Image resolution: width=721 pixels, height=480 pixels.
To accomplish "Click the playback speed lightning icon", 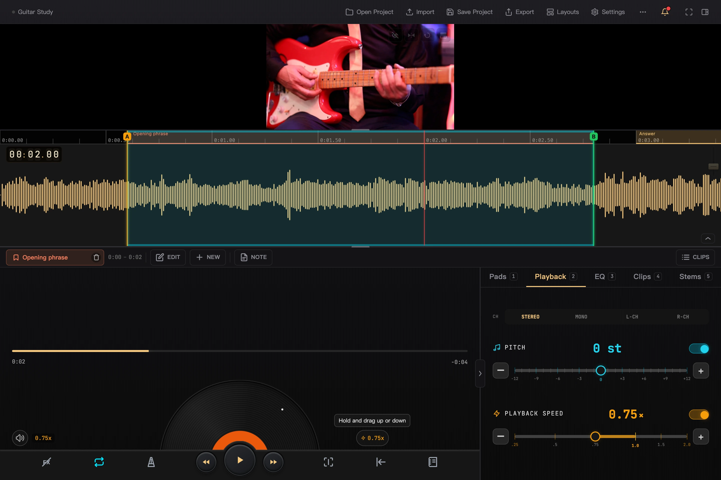I will [497, 413].
